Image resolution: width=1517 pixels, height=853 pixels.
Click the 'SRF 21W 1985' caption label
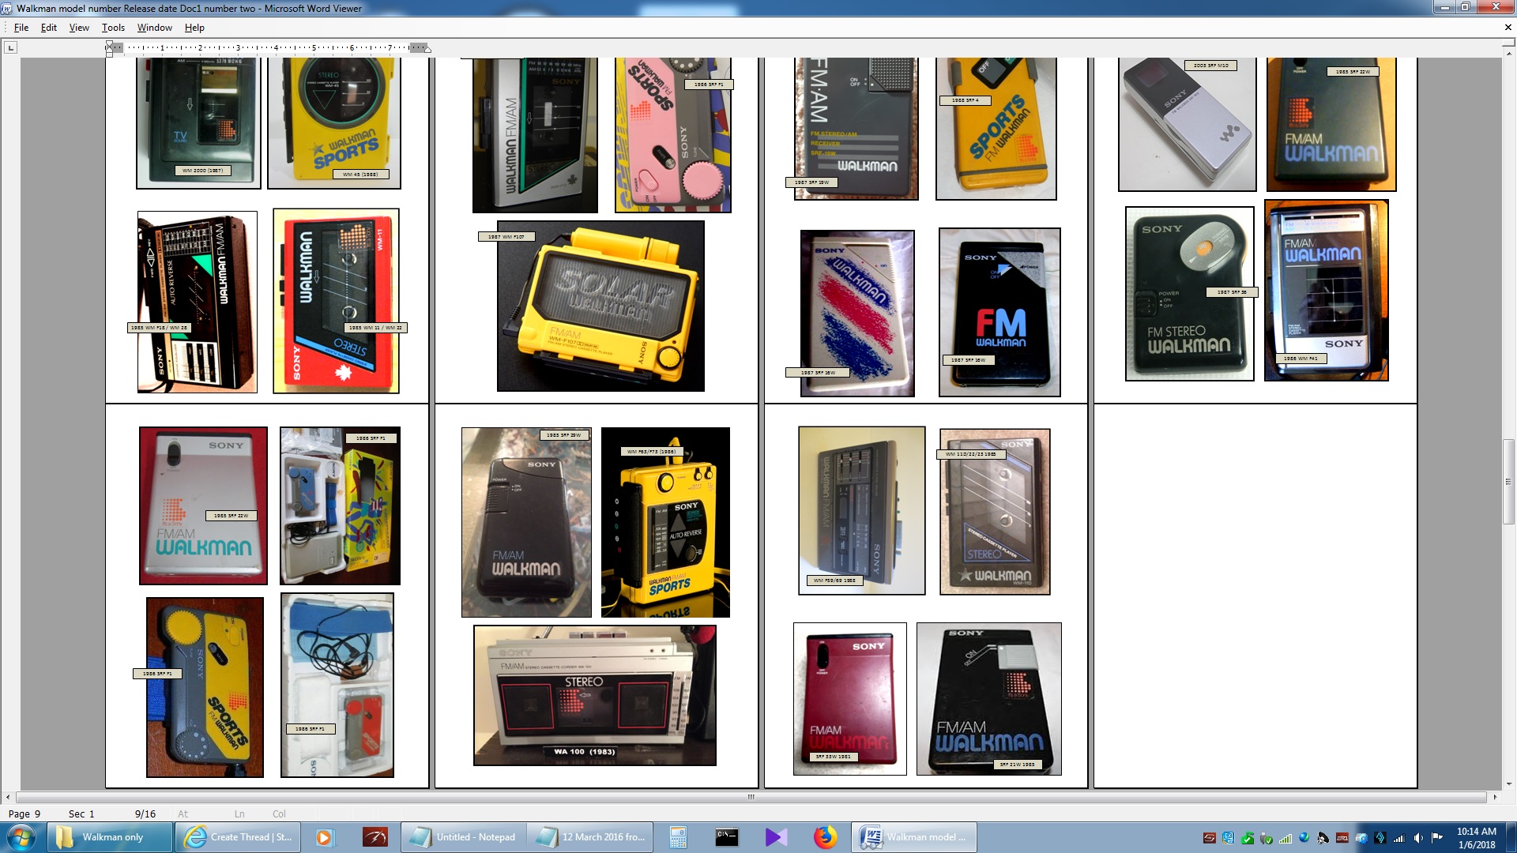pyautogui.click(x=1018, y=765)
